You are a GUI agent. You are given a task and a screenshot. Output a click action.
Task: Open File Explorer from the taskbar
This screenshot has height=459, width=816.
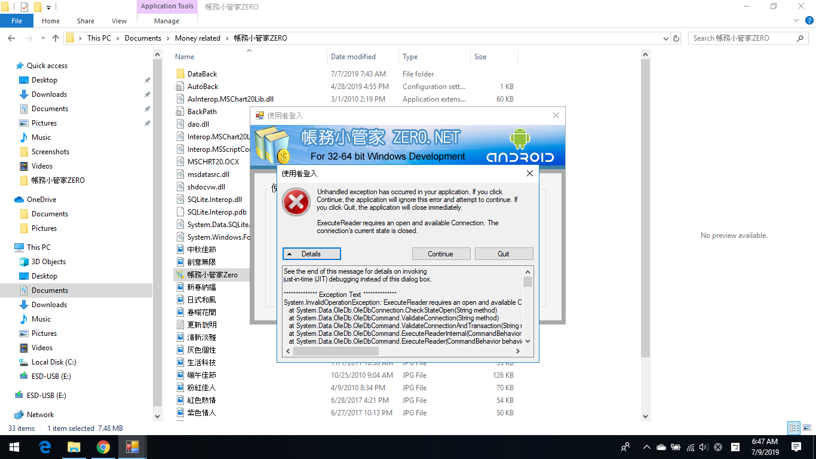pos(73,447)
